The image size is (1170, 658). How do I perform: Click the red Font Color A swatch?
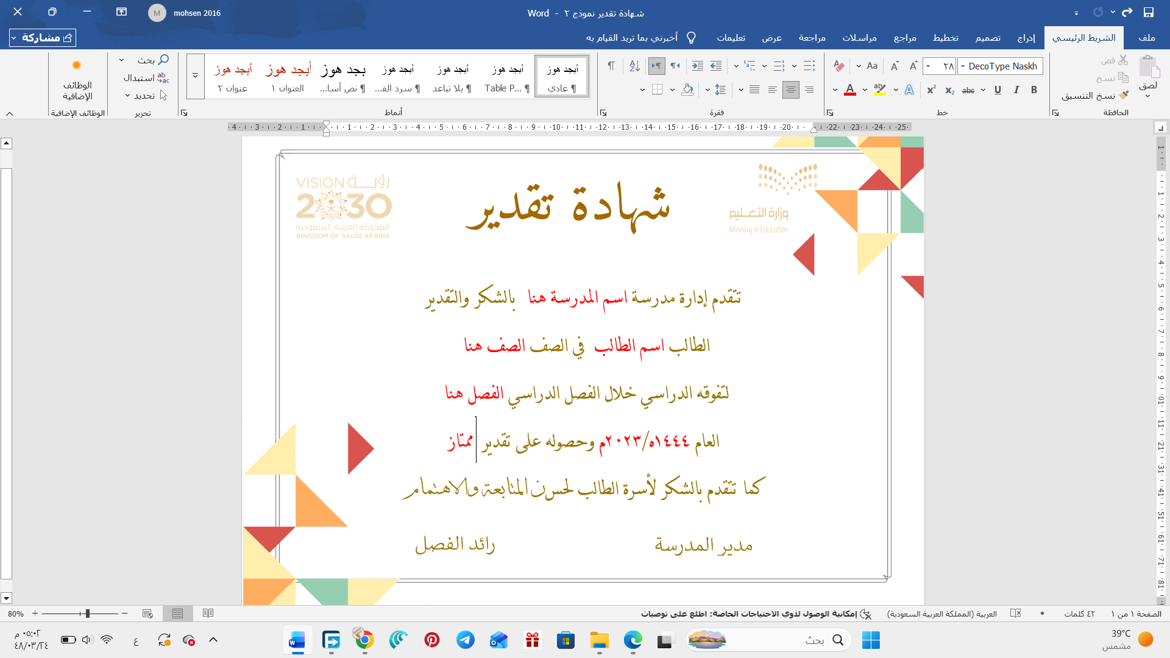click(x=850, y=90)
